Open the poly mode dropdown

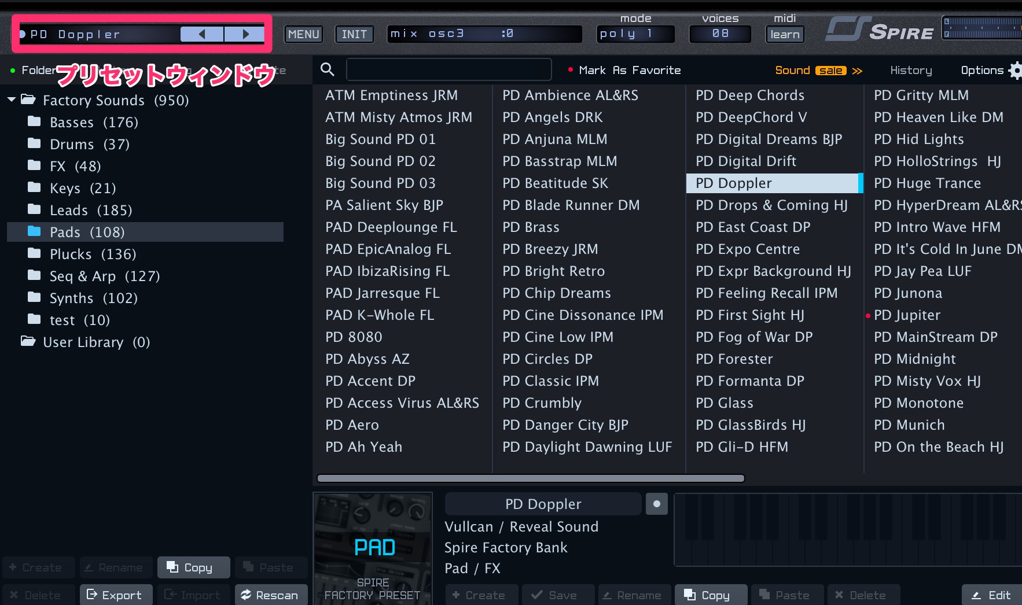(635, 34)
